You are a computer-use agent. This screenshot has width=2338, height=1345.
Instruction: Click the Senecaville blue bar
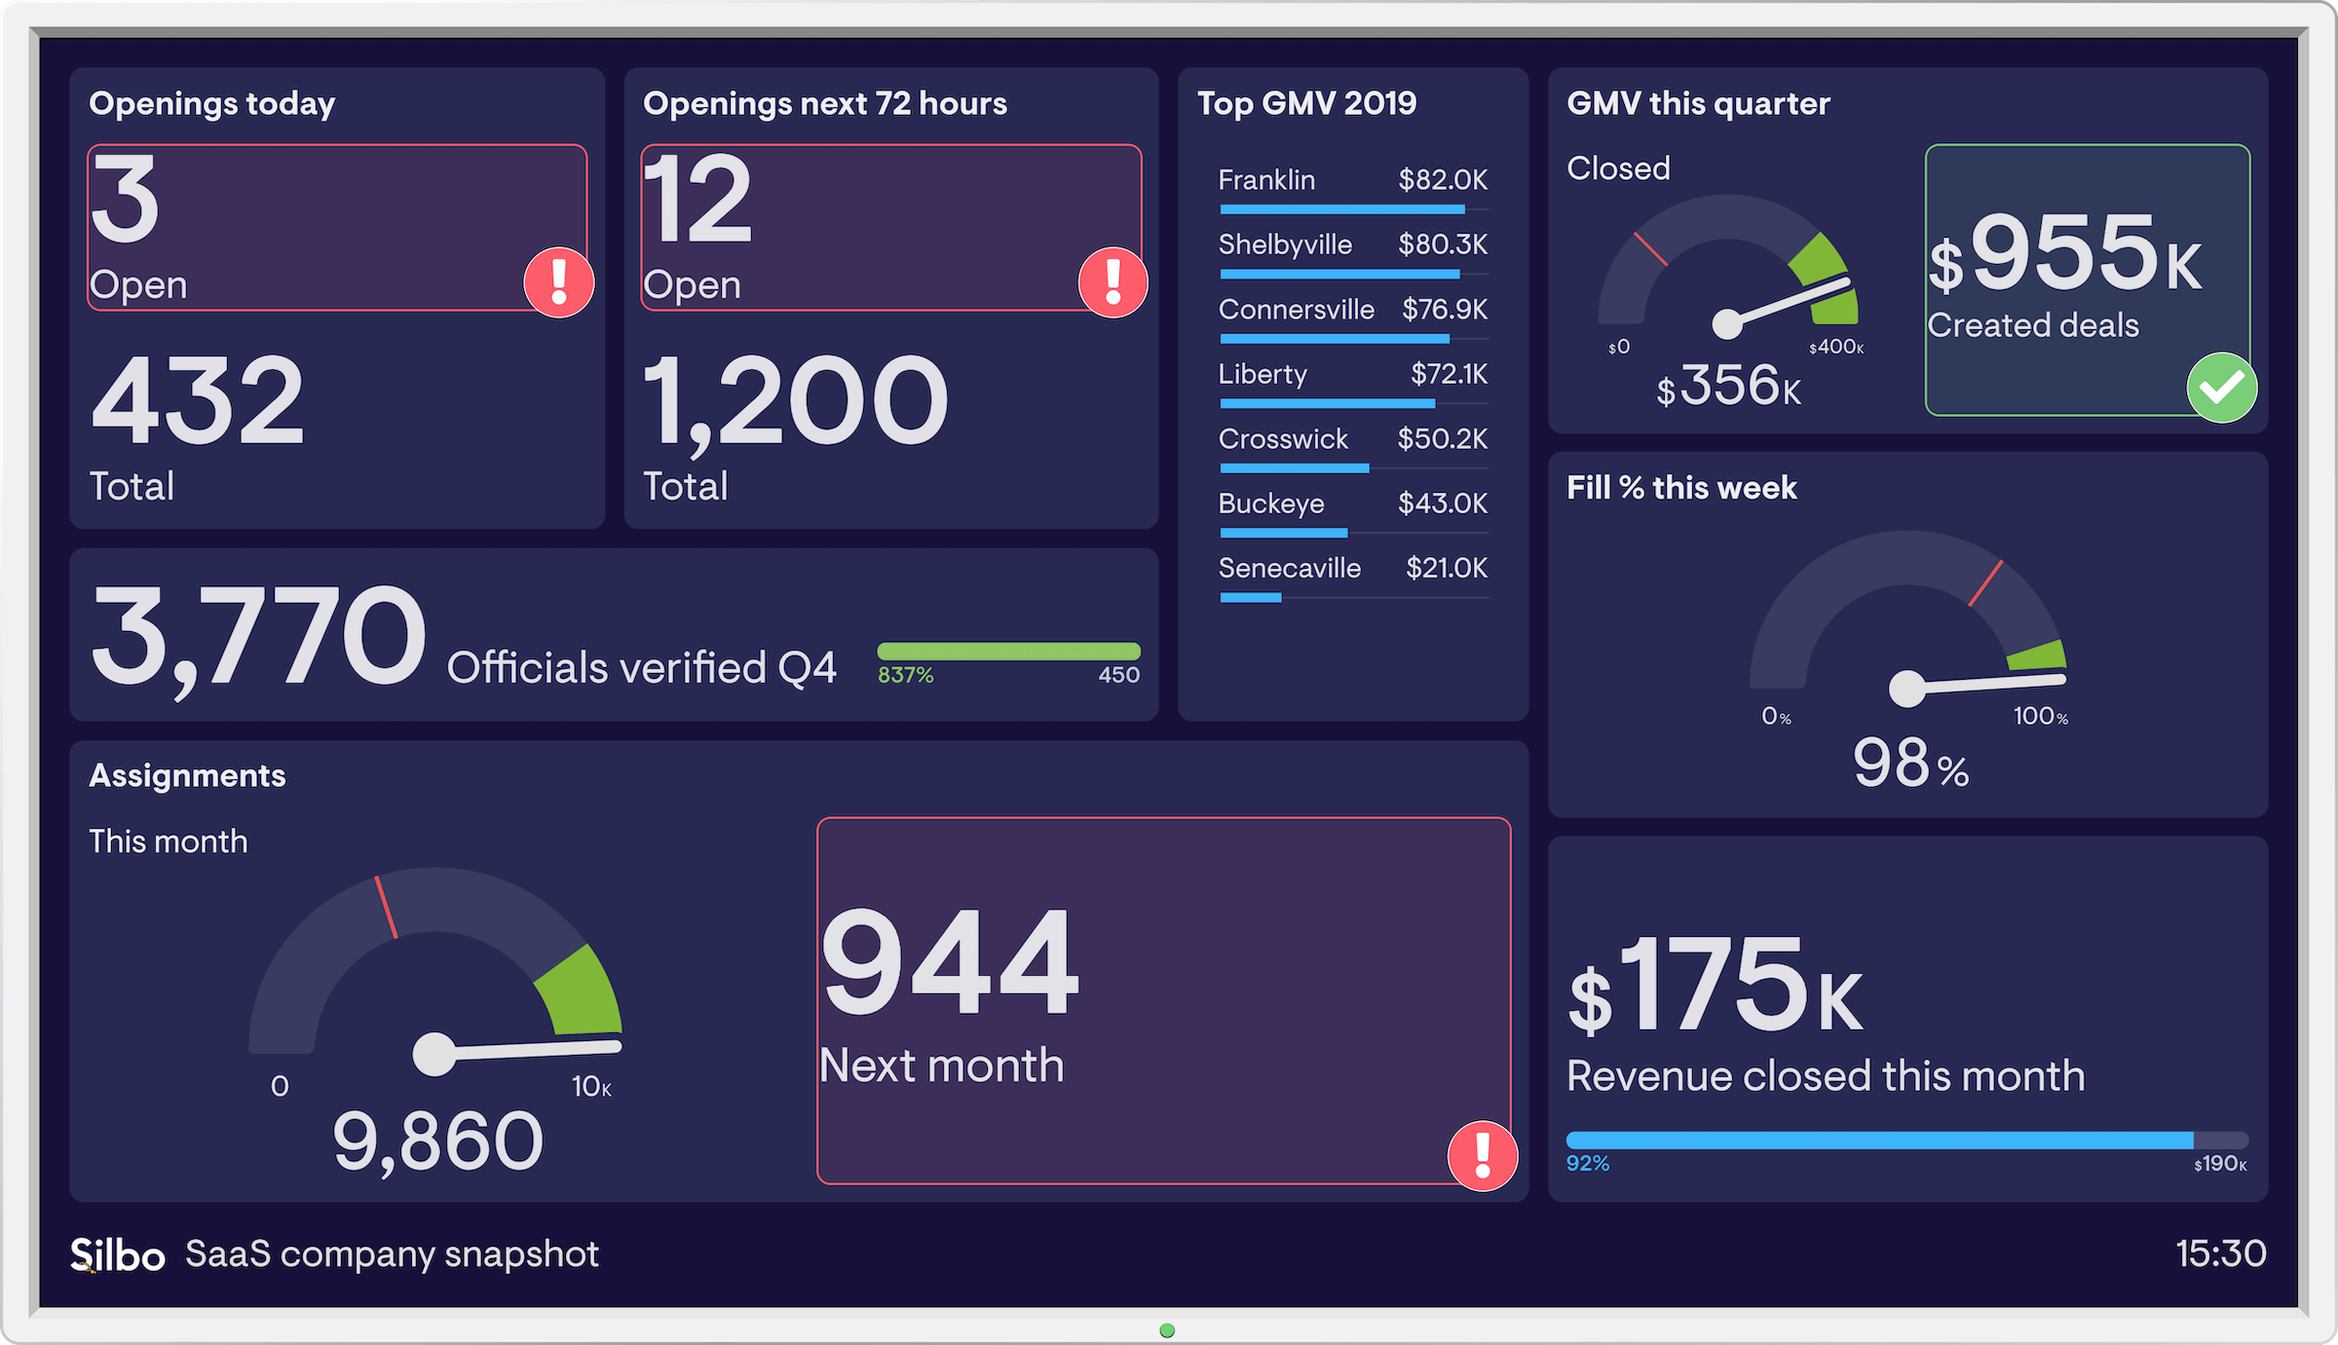tap(1251, 597)
